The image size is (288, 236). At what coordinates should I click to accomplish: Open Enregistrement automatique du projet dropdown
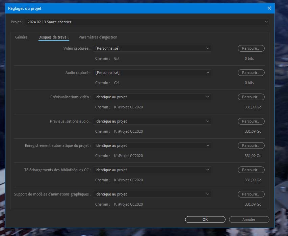[152, 146]
